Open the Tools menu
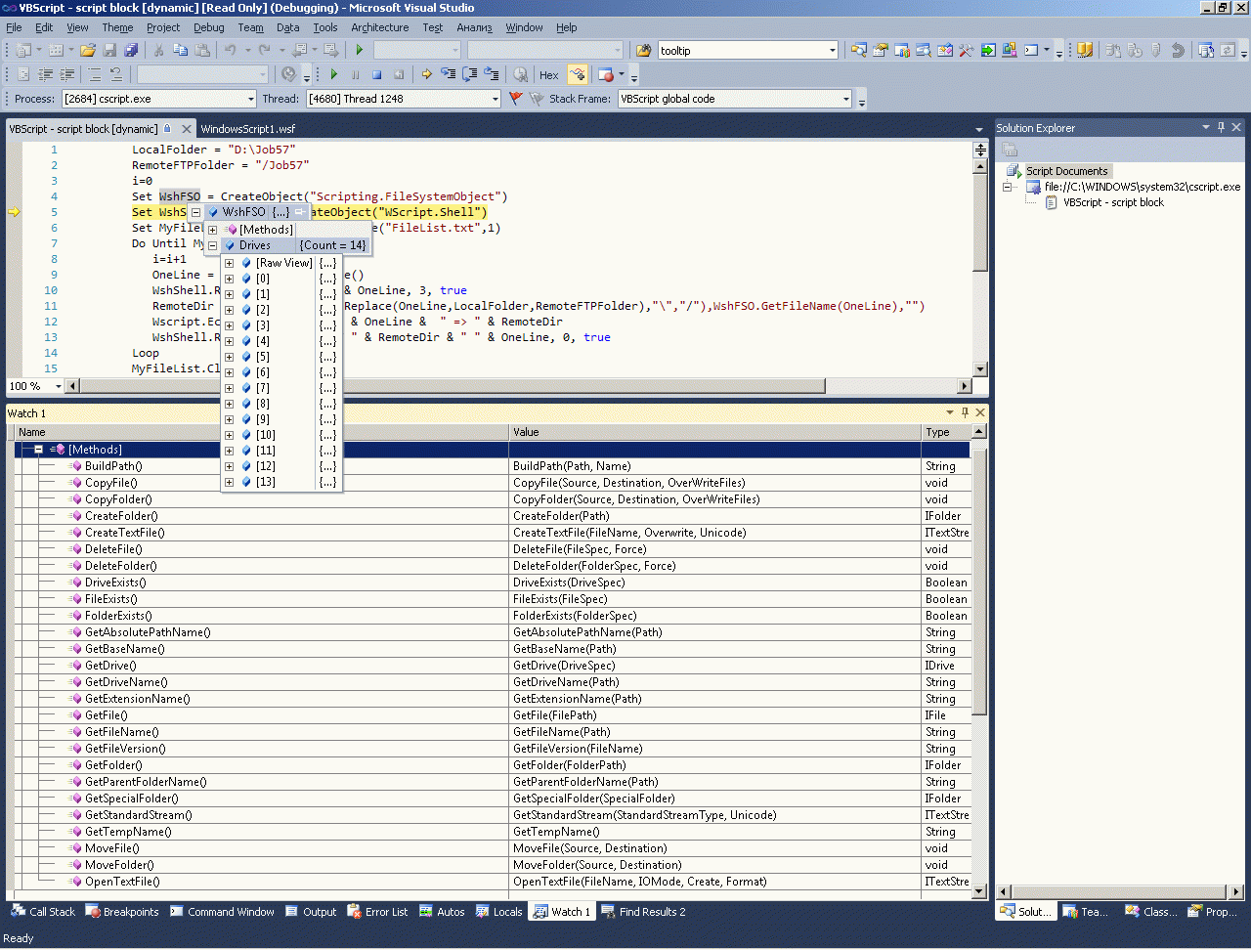Image resolution: width=1251 pixels, height=950 pixels. pos(325,27)
